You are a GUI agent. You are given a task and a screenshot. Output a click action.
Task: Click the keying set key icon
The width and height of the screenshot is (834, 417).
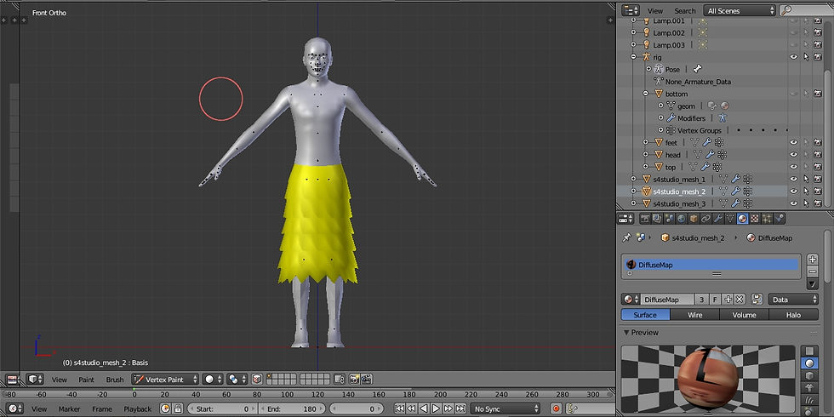(x=573, y=408)
